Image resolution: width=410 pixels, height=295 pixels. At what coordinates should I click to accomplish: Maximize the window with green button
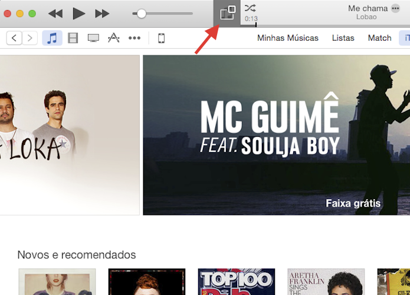32,14
